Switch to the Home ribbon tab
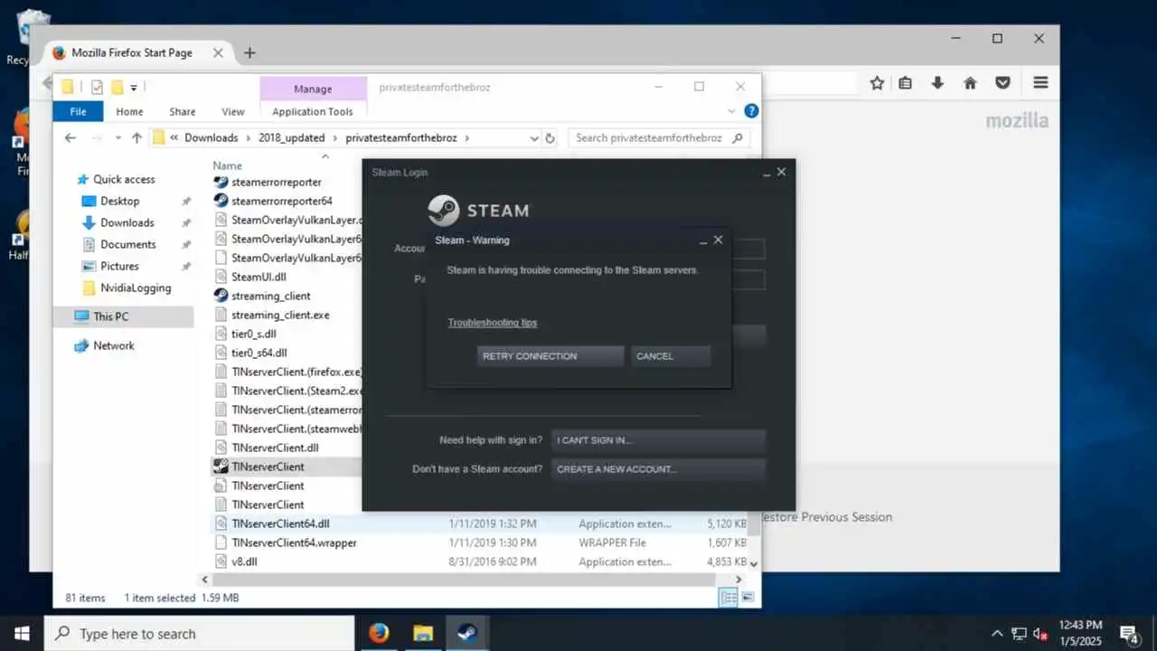Screen dimensions: 1157x651 click(129, 111)
